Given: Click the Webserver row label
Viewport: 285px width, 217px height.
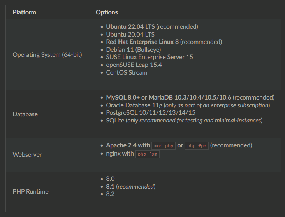Looking at the screenshot, I should [x=27, y=155].
